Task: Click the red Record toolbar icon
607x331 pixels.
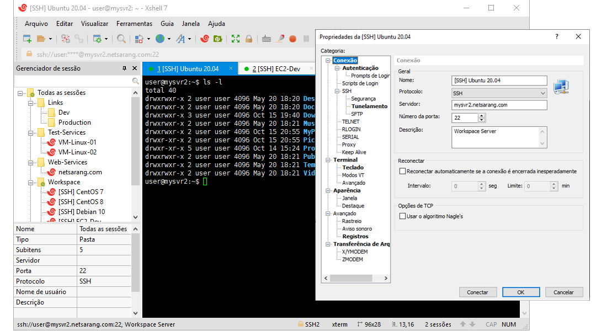Action: [x=293, y=39]
